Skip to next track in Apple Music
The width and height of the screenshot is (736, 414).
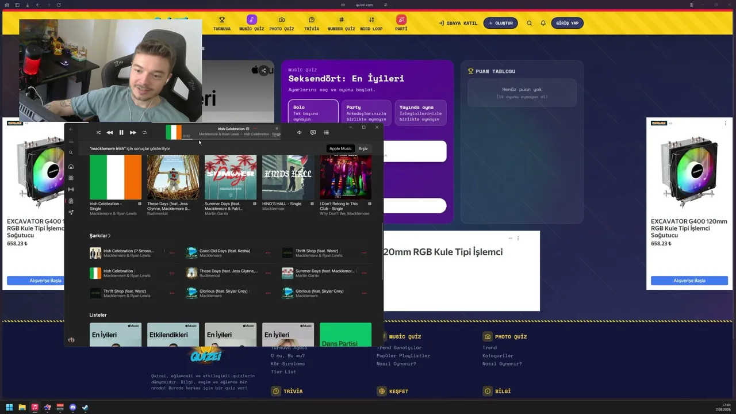(133, 133)
